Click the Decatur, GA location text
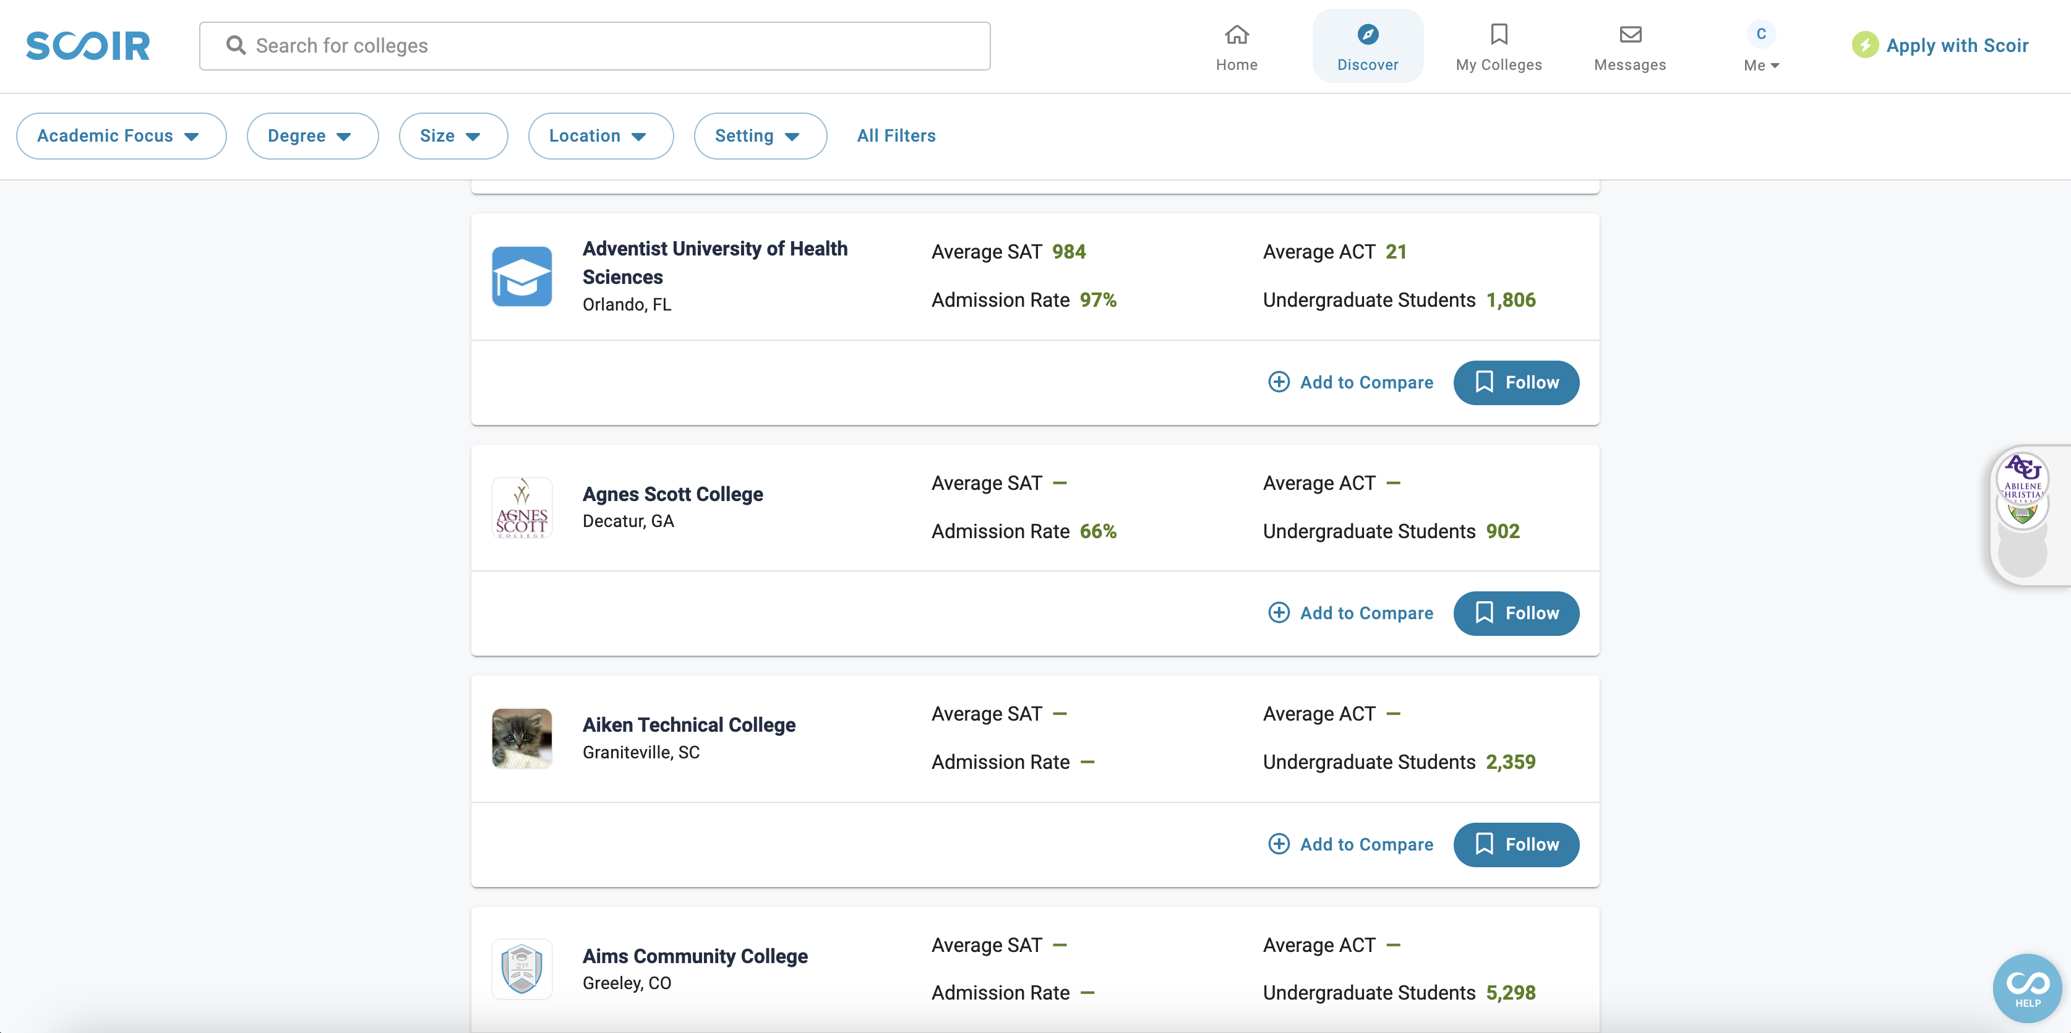 click(x=628, y=521)
